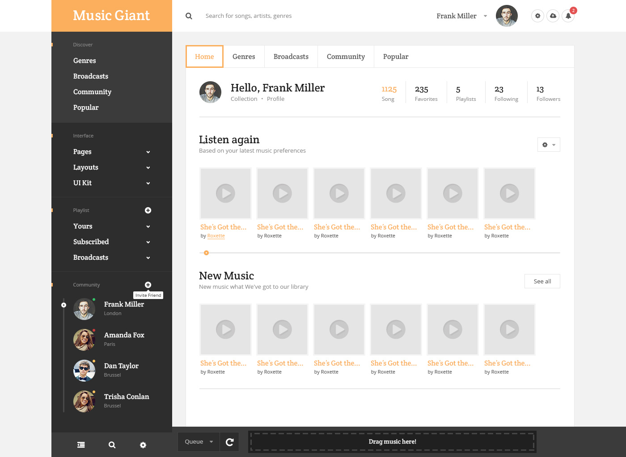
Task: Add a new playlist with the plus icon
Action: (x=148, y=210)
